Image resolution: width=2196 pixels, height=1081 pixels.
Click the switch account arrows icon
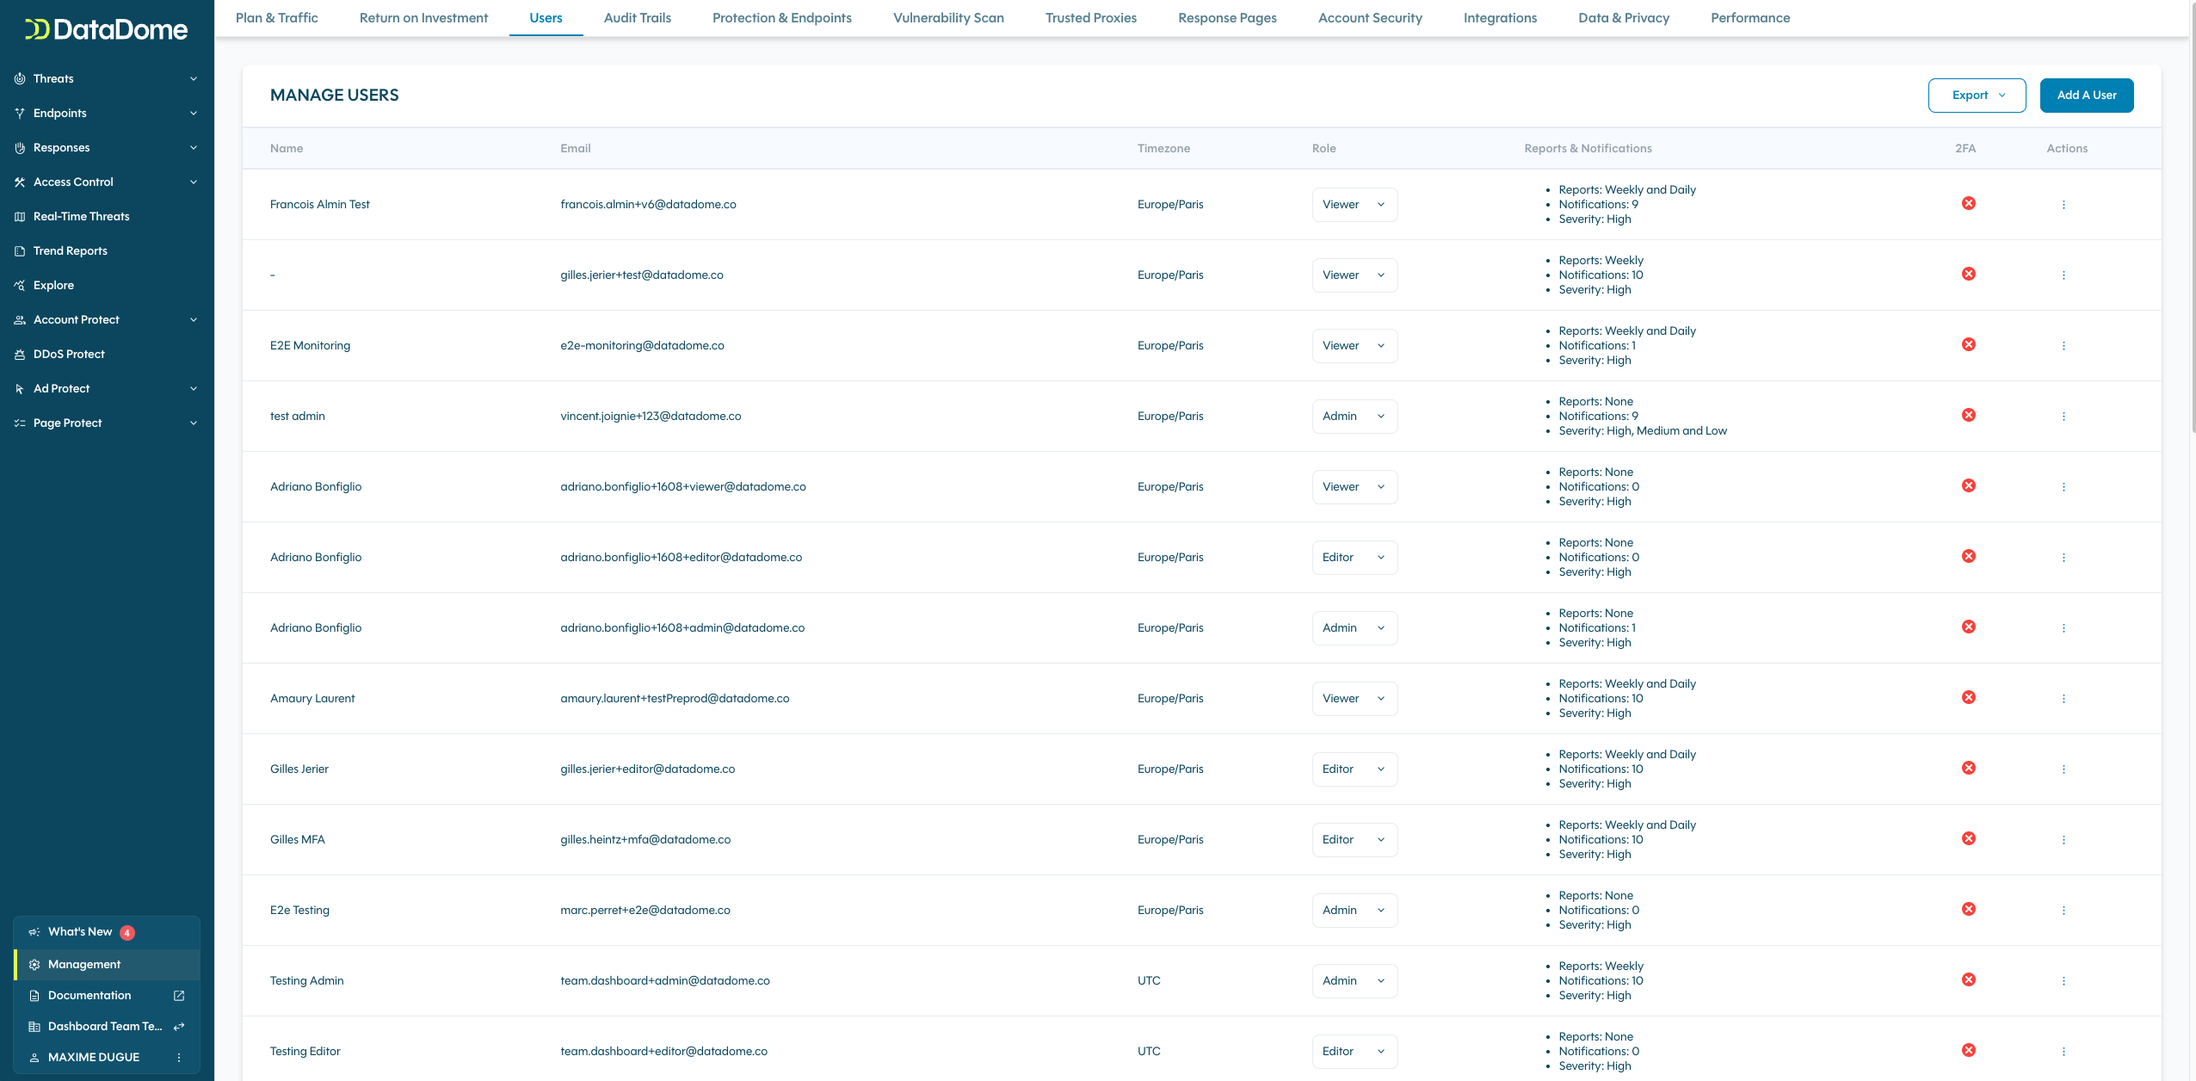179,1027
